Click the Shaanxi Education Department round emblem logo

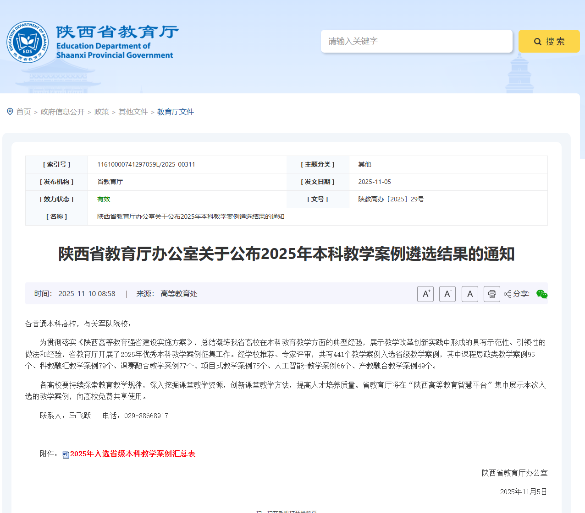click(28, 42)
